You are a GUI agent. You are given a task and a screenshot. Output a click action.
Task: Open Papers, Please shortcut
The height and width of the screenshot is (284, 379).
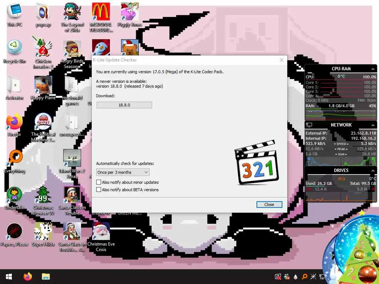tap(14, 235)
